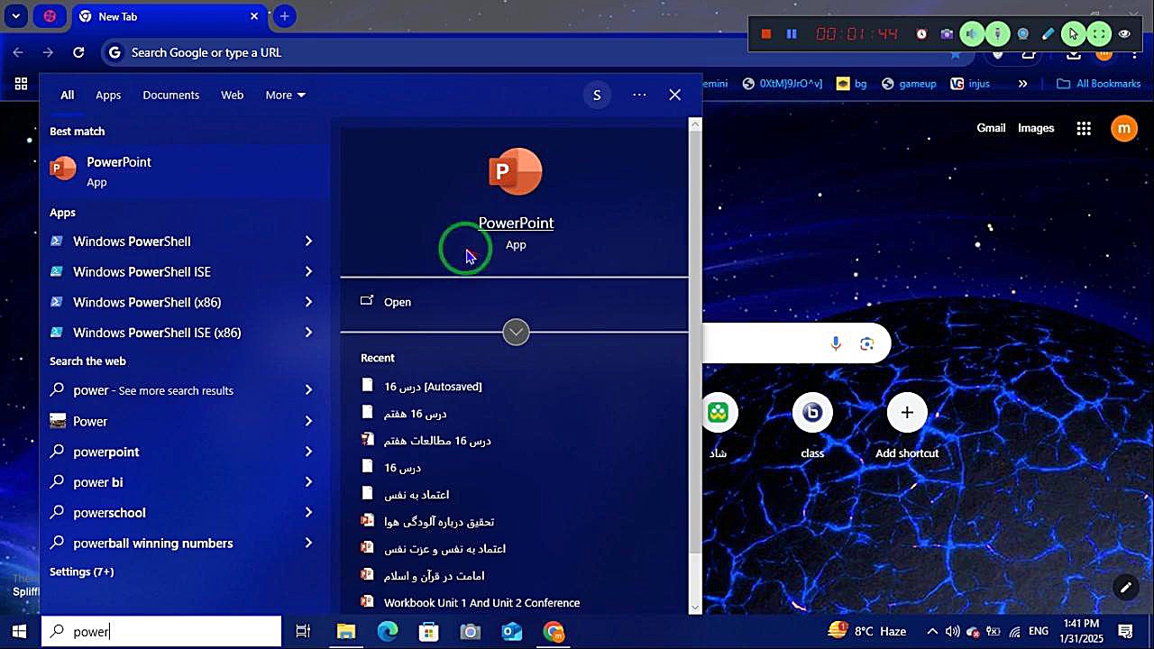Image resolution: width=1154 pixels, height=649 pixels.
Task: Click the Chrome icon on taskbar
Action: [554, 632]
